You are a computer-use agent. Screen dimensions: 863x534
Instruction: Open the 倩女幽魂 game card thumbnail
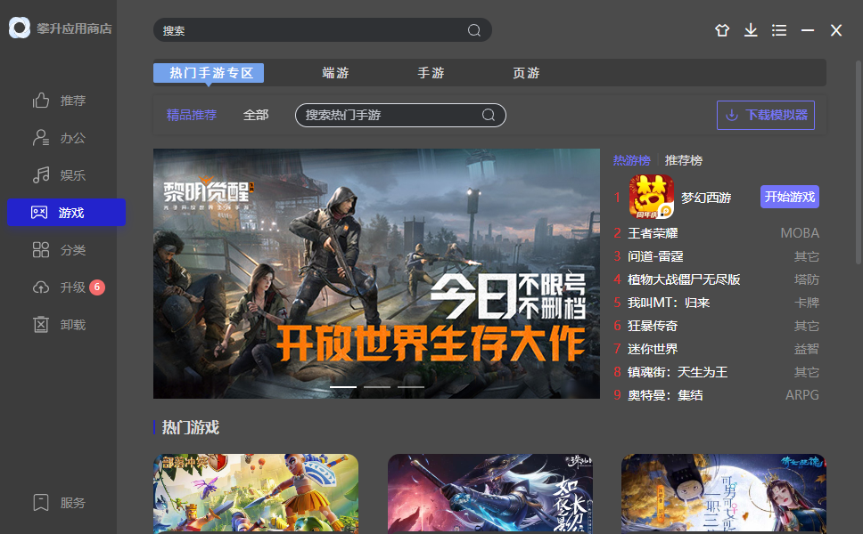[x=724, y=493]
